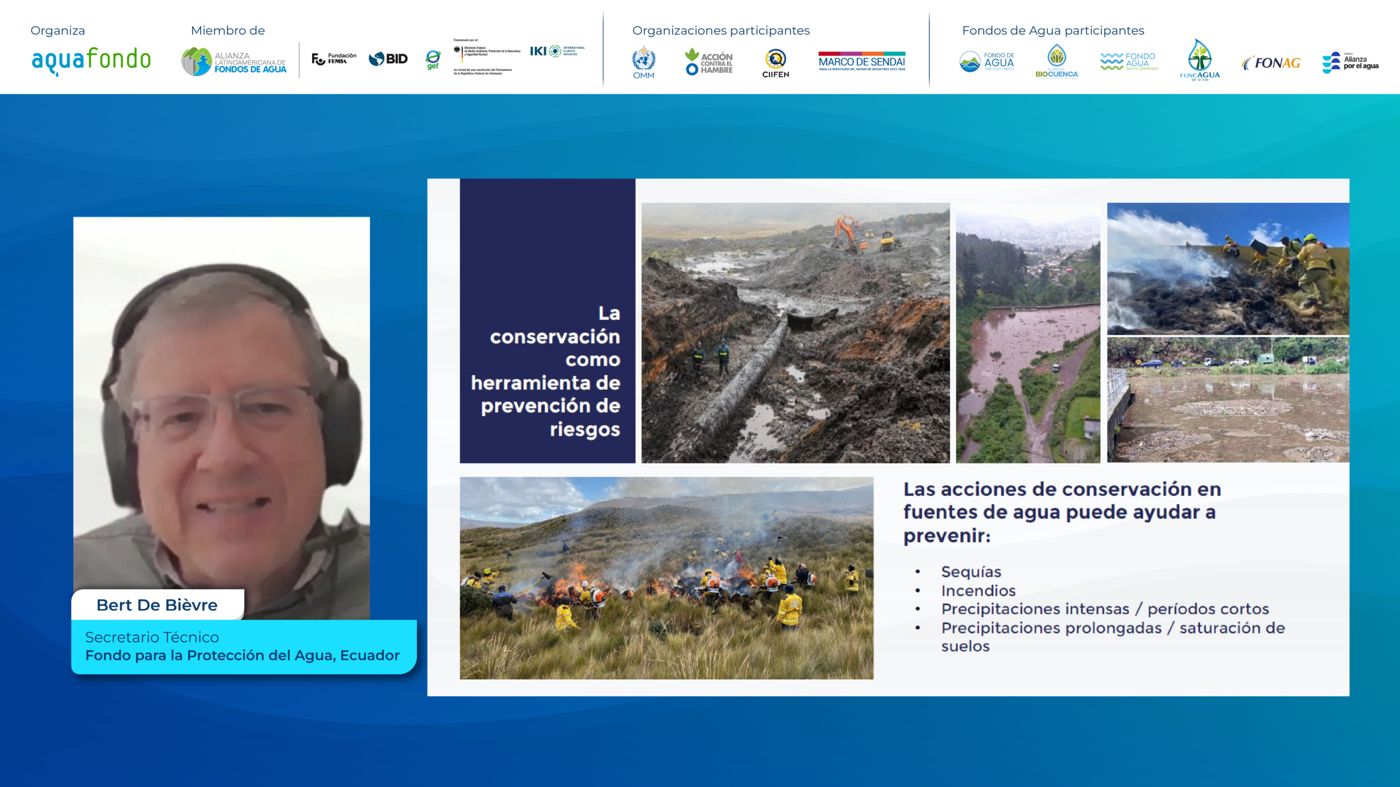Screen dimensions: 1400x787
Task: Click the excavator landslide pipeline photo
Action: point(796,333)
